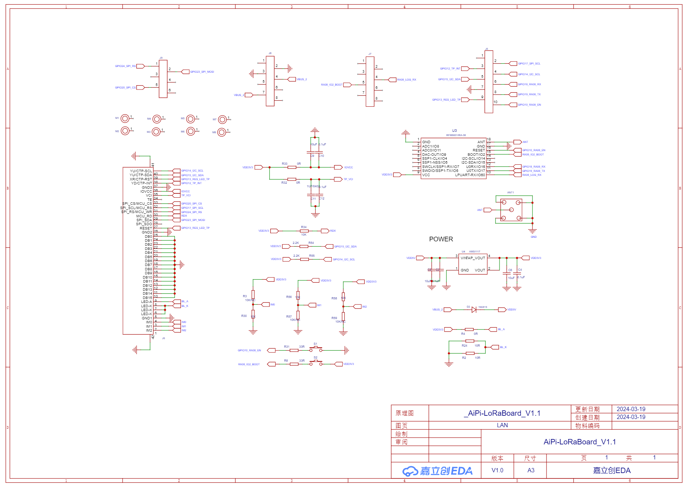Select resistor R34 10K symbol
This screenshot has height=487, width=688.
[x=304, y=231]
